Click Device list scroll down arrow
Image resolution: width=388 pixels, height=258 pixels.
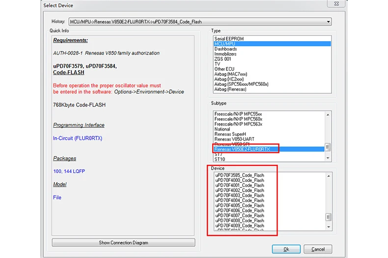coord(329,227)
